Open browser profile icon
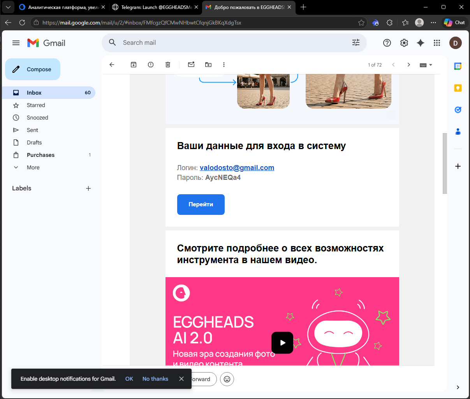The width and height of the screenshot is (470, 399). pyautogui.click(x=419, y=23)
